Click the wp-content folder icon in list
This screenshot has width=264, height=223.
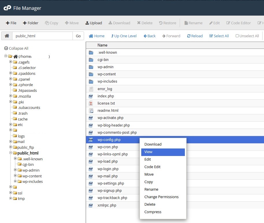tap(91, 74)
